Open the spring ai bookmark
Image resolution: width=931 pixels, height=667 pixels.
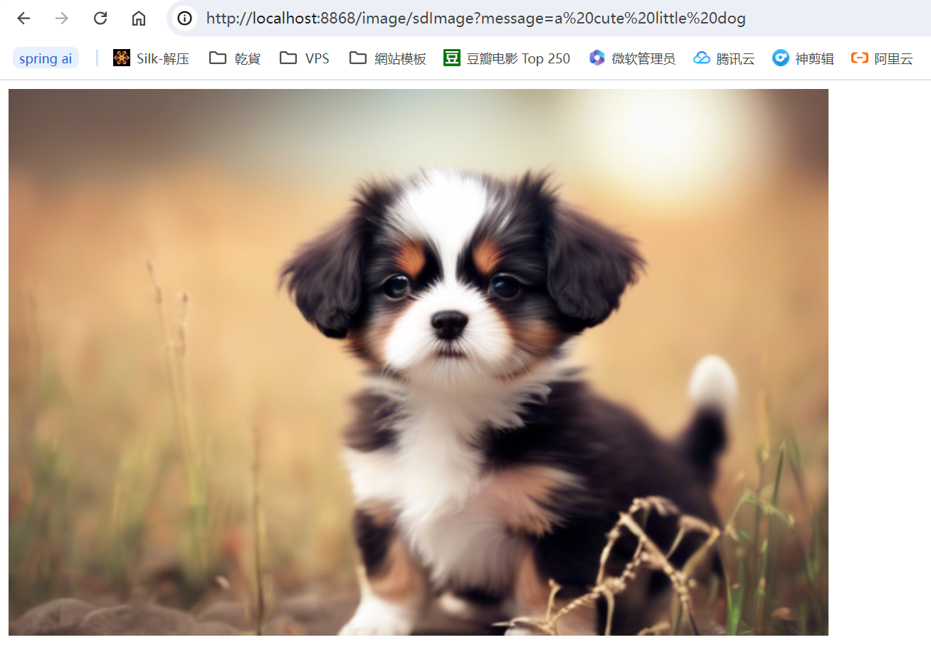pos(46,58)
